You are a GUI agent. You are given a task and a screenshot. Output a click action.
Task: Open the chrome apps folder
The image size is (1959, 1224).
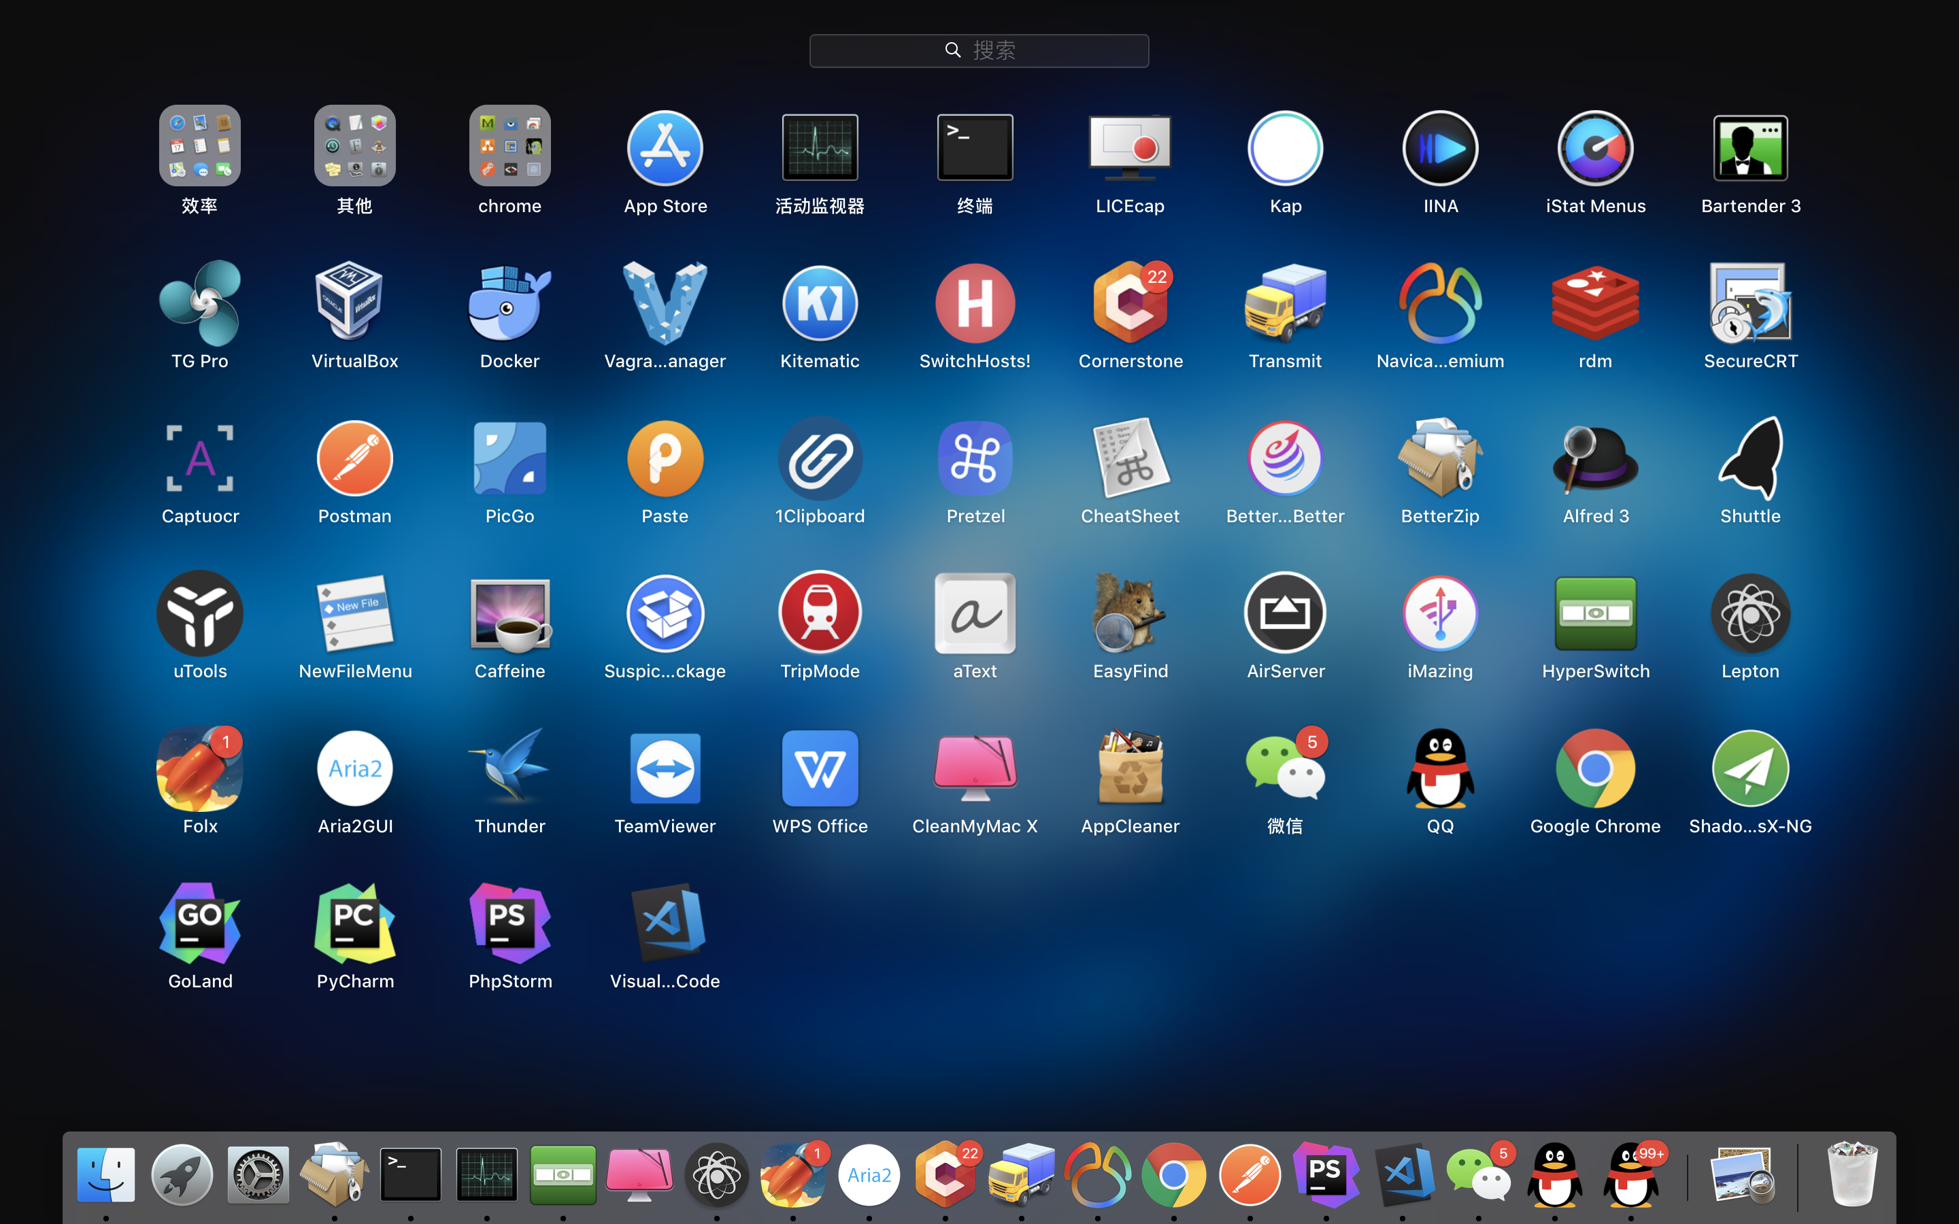pos(509,146)
